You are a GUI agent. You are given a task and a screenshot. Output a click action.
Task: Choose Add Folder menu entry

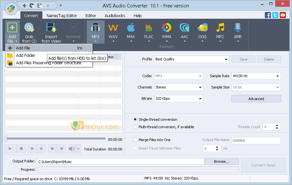pyautogui.click(x=26, y=55)
